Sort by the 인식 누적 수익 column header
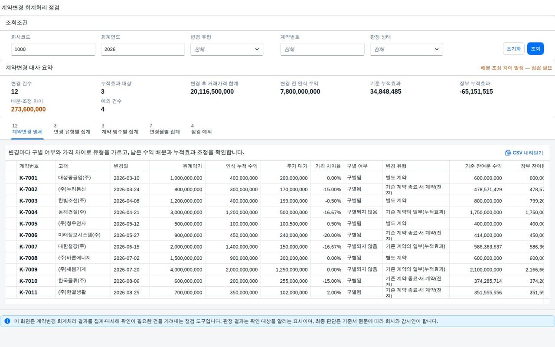Viewport: 555px width, 347px height. 233,166
